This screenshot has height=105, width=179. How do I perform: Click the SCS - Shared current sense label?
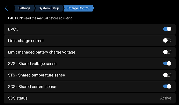32,87
